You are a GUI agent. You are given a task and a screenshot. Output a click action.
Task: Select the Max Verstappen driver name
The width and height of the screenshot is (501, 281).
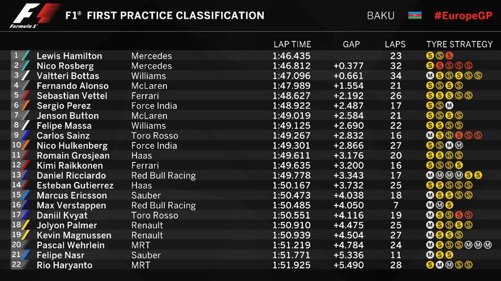71,205
